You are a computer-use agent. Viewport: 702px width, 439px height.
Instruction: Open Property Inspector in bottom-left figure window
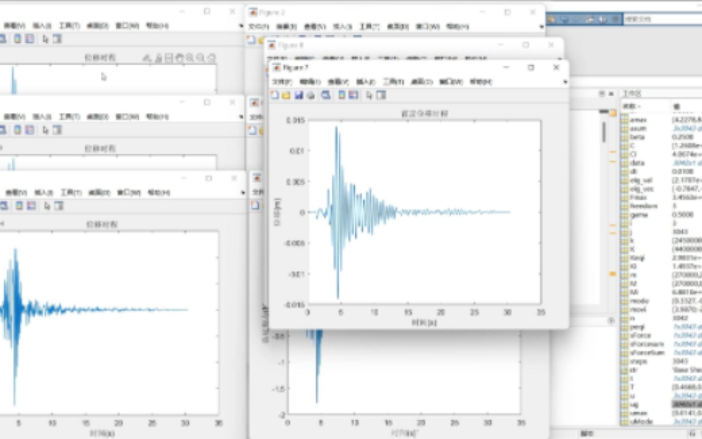coord(59,206)
